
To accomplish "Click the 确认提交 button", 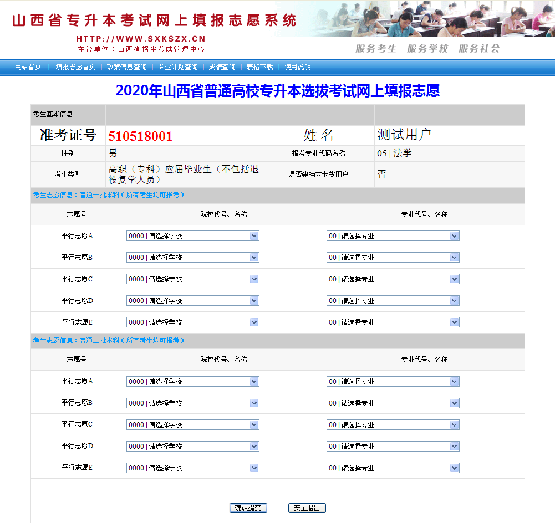I will pos(248,508).
